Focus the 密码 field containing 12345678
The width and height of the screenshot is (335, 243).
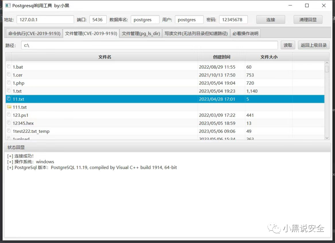pyautogui.click(x=233, y=20)
